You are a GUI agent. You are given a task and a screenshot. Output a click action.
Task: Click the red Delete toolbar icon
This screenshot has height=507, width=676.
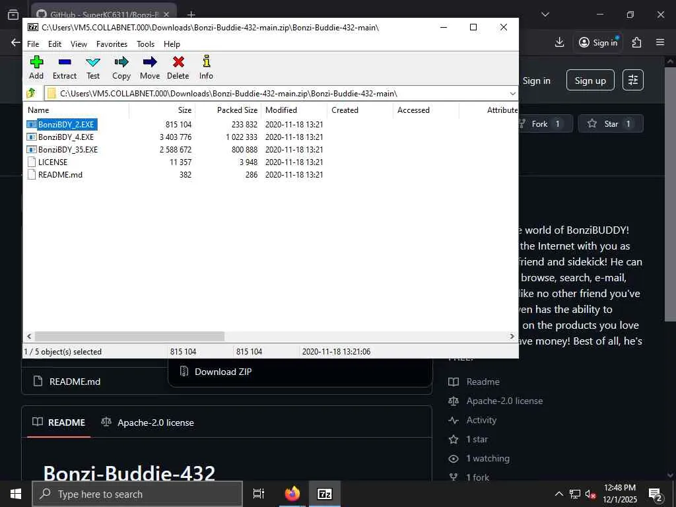[178, 62]
